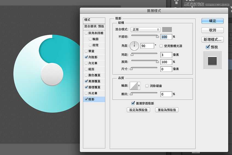Select 混合選項 in the styles list
The image size is (232, 155).
(94, 27)
